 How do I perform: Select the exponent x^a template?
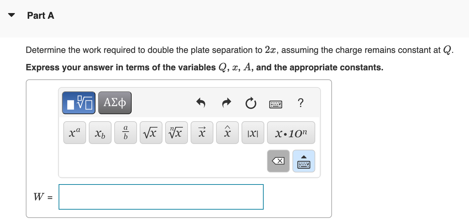74,132
